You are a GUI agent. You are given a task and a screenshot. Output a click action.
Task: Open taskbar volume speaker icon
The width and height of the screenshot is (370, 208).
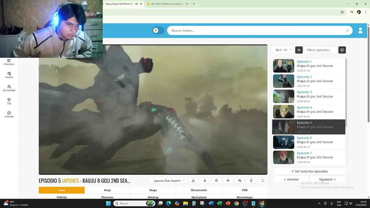(351, 203)
